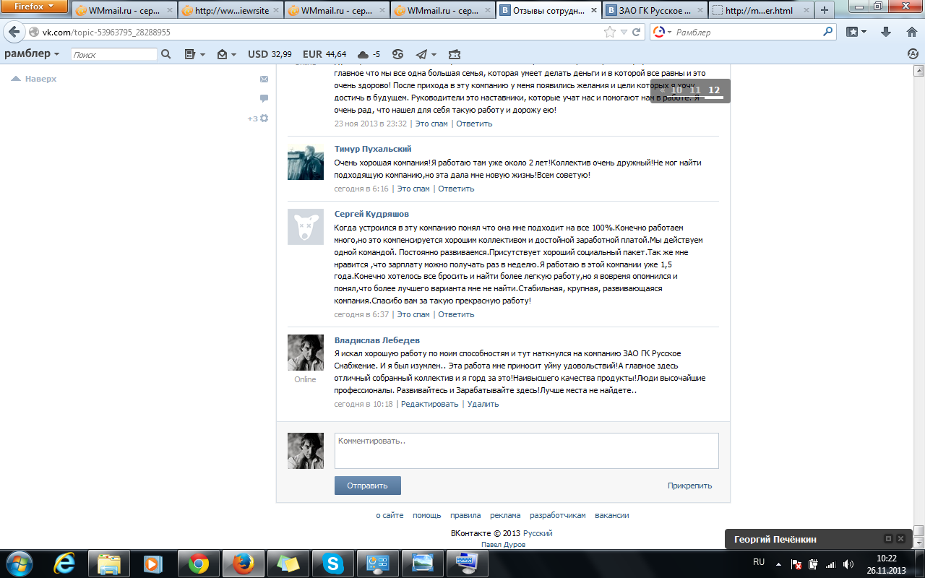Reply to the 23 ноя 2013 comment
This screenshot has height=578, width=925.
click(x=474, y=124)
